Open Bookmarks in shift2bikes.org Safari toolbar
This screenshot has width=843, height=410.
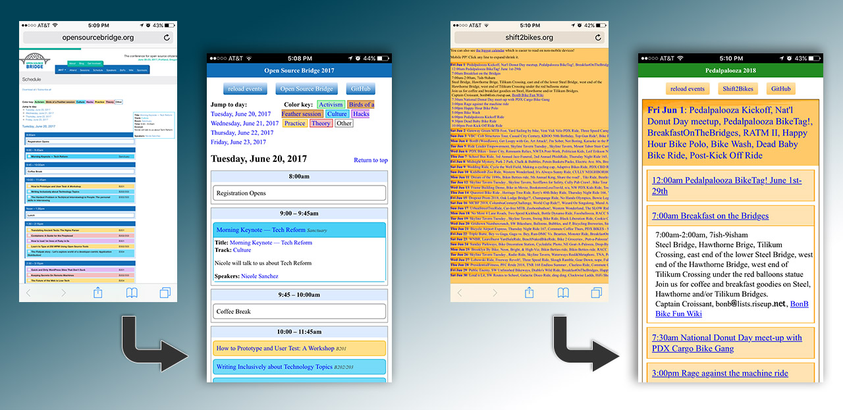point(563,293)
